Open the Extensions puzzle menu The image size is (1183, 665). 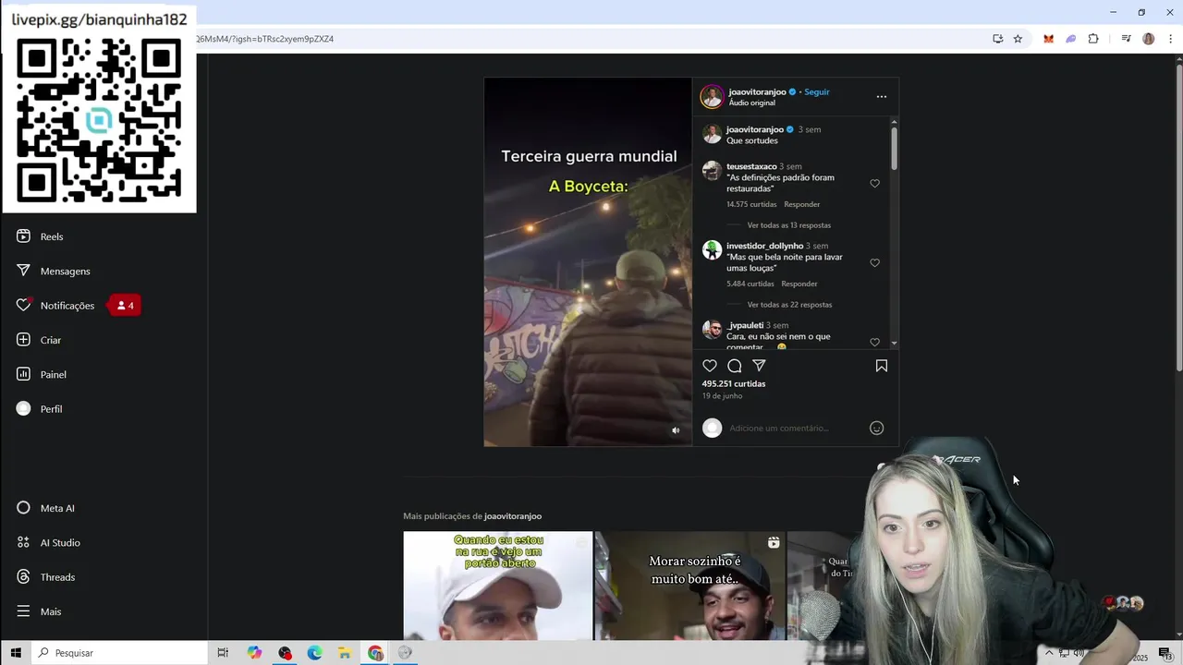[x=1093, y=39]
